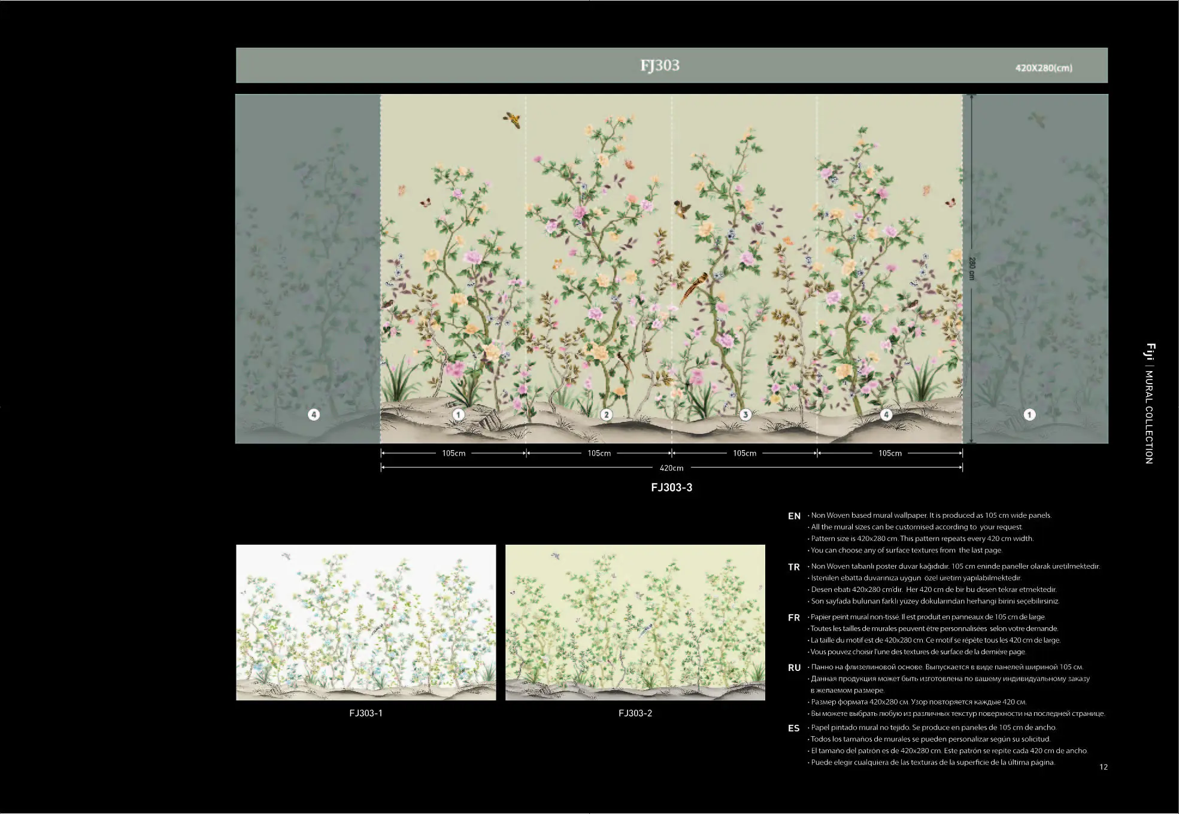The width and height of the screenshot is (1179, 814).
Task: Click circled number 1 in faded right panel
Action: click(x=1029, y=414)
